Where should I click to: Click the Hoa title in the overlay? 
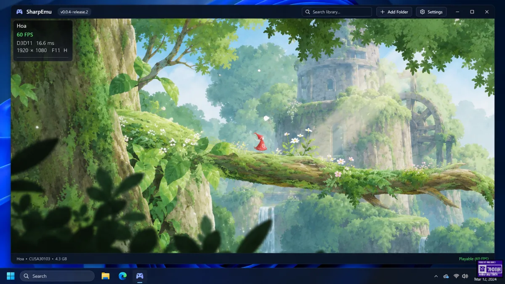[x=21, y=26]
